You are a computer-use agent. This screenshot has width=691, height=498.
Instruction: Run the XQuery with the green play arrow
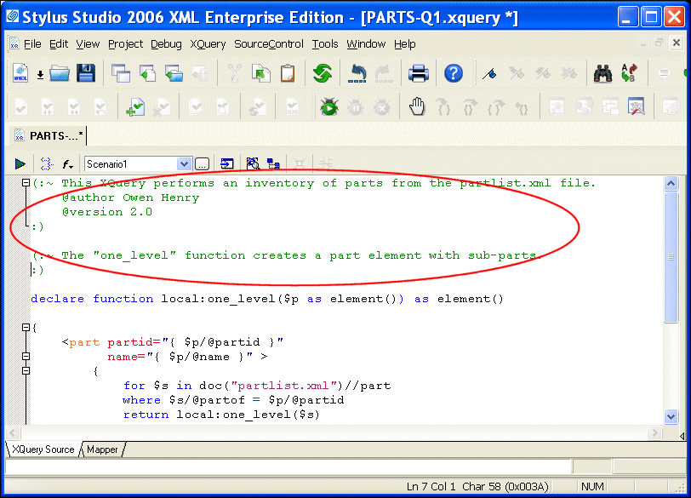(20, 163)
